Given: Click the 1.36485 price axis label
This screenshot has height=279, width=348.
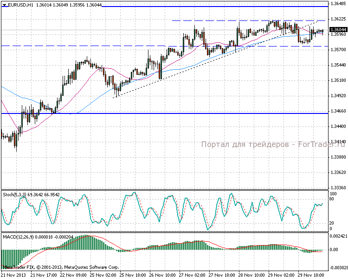Looking at the screenshot, I should point(338,4).
